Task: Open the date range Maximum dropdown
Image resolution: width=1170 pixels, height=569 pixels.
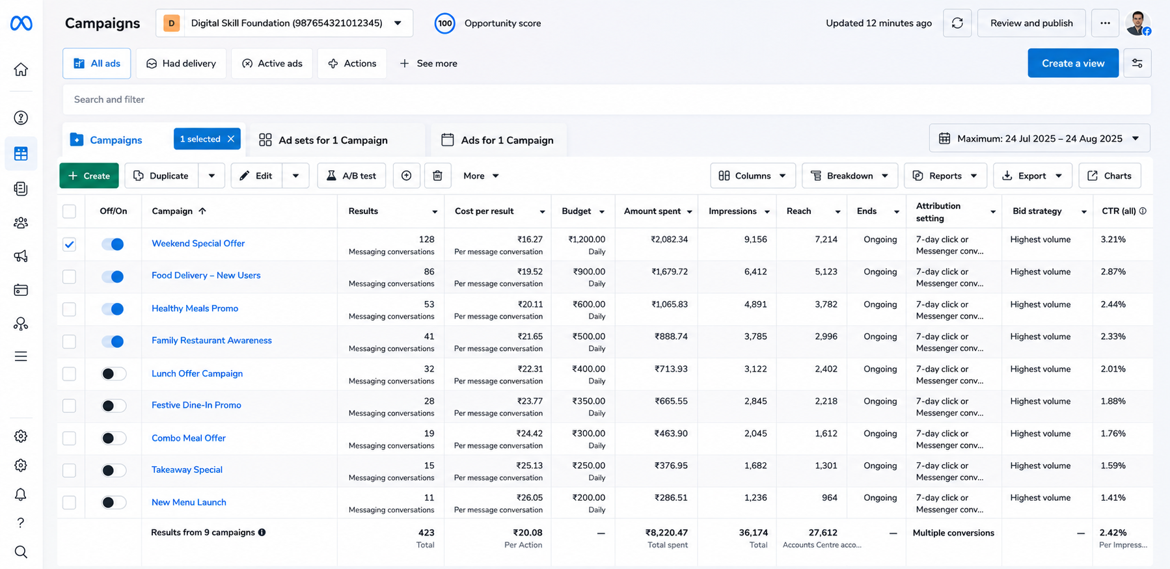Action: click(1040, 139)
